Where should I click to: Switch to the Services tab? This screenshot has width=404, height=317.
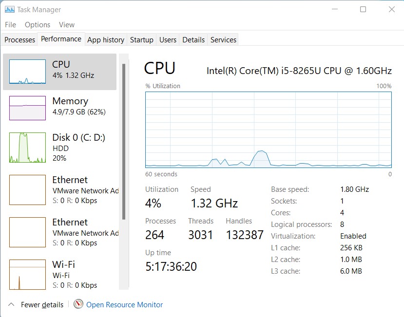click(x=223, y=39)
